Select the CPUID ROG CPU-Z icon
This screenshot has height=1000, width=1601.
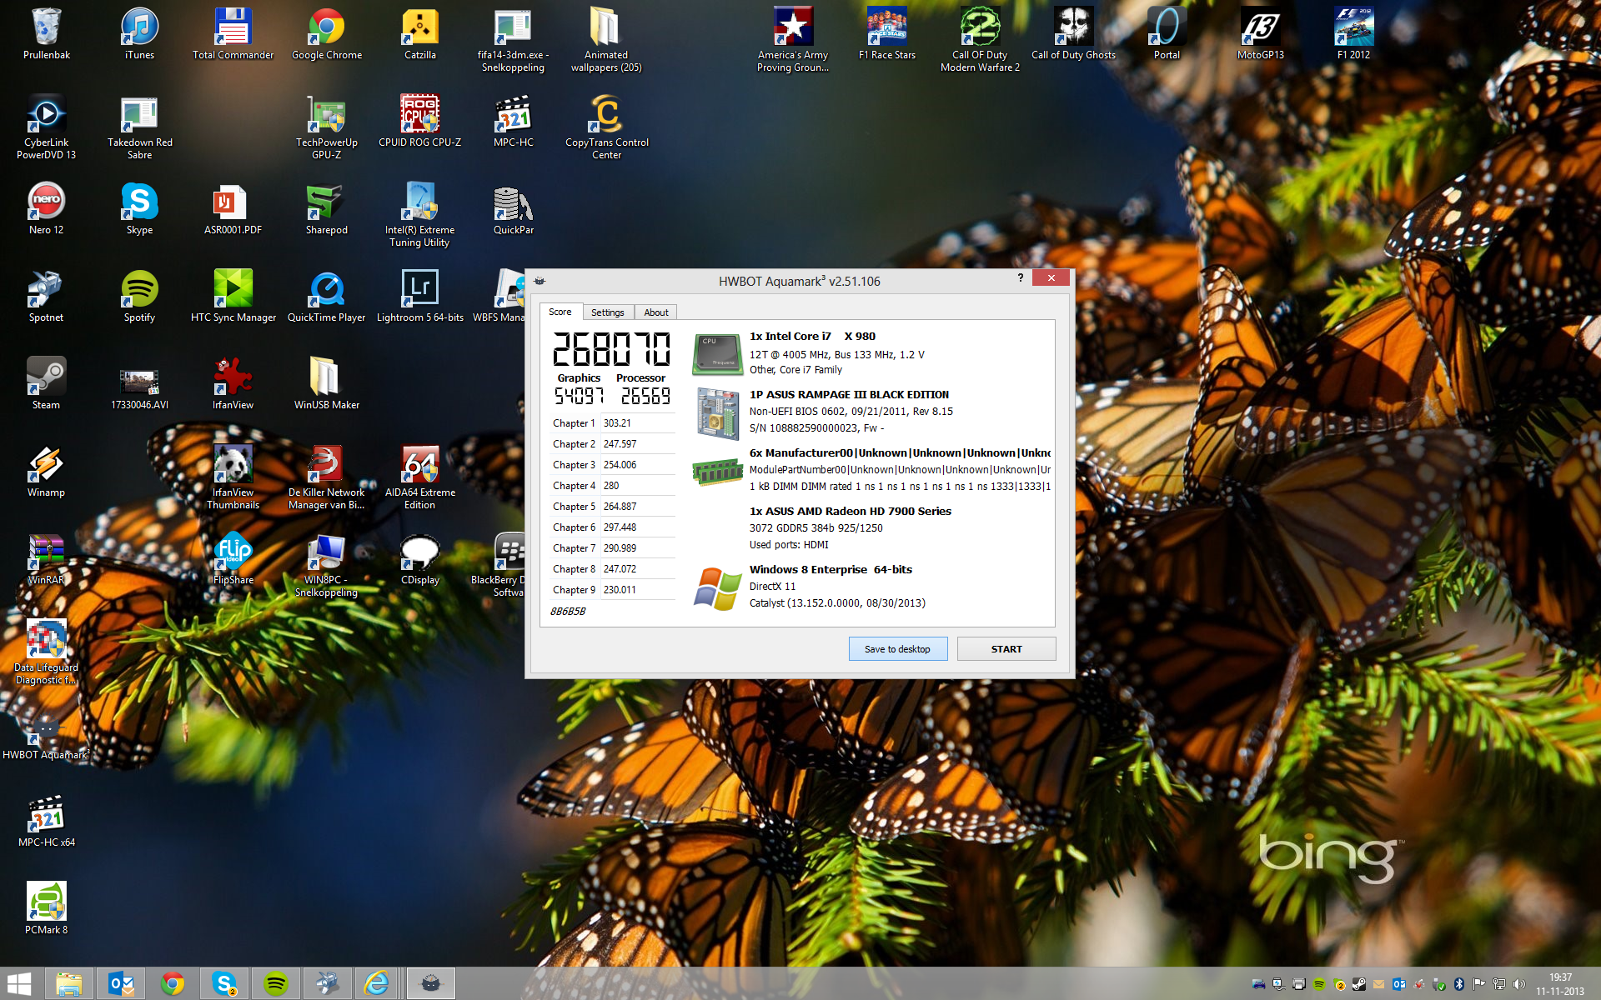pos(420,121)
